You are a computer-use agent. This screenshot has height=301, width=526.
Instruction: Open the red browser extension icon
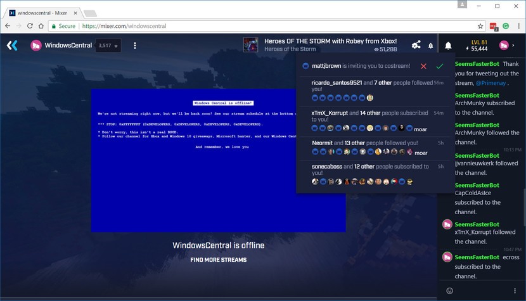point(493,26)
